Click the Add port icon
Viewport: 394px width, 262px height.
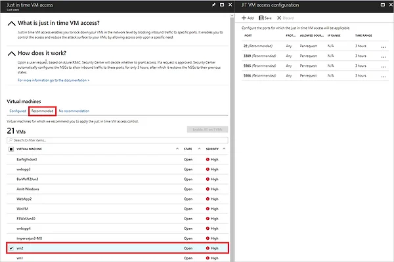point(244,18)
